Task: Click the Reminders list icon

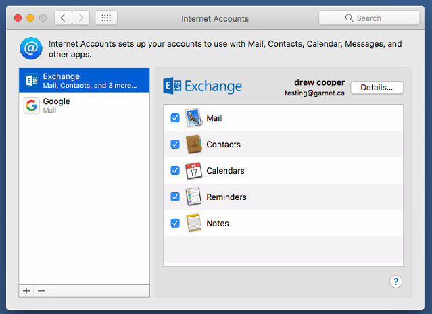Action: (194, 197)
